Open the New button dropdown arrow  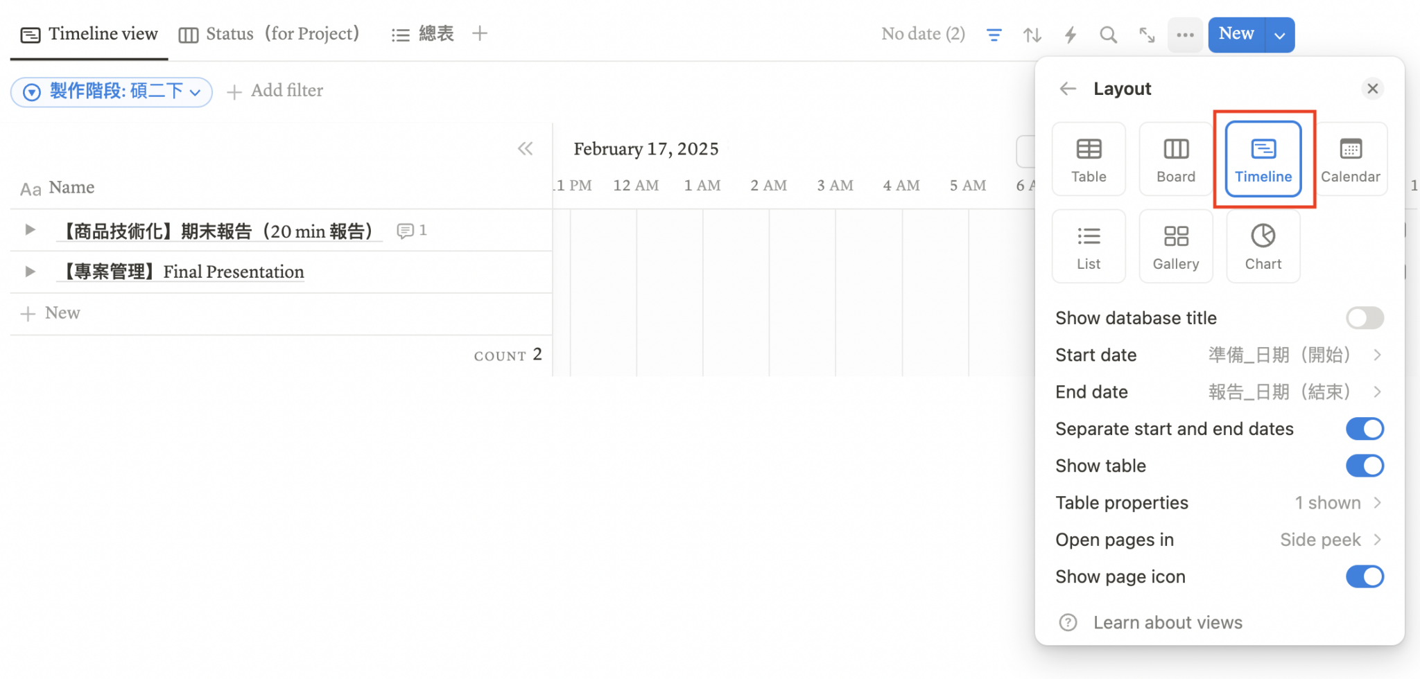(1279, 34)
